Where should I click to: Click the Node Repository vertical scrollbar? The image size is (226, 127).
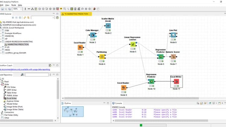pos(58,89)
